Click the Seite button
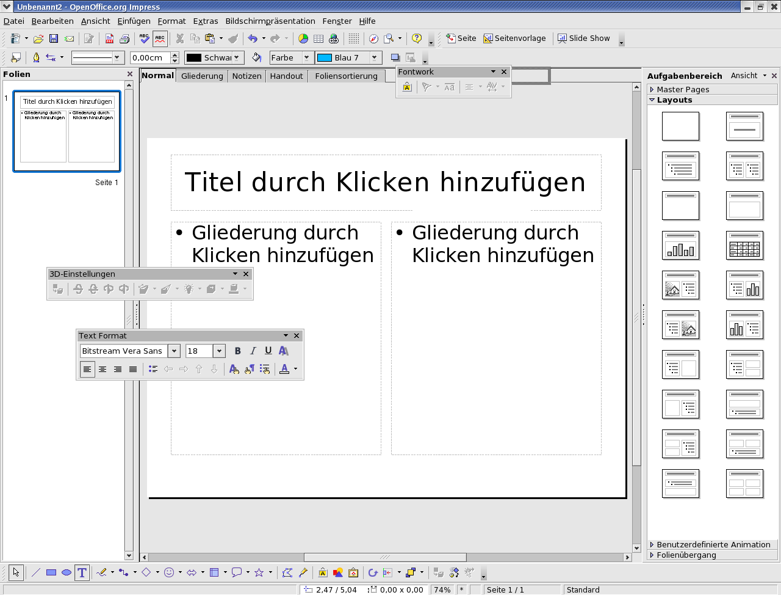 (461, 38)
